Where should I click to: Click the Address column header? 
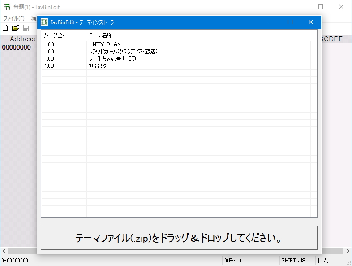coord(22,39)
